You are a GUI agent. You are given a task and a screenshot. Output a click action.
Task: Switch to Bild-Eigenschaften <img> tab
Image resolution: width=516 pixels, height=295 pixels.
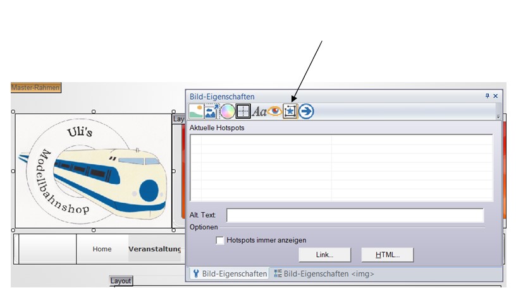pyautogui.click(x=324, y=274)
